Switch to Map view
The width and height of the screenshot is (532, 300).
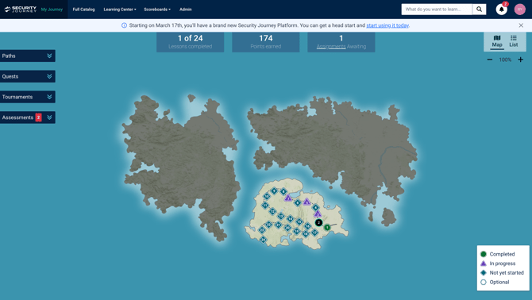pos(497,41)
